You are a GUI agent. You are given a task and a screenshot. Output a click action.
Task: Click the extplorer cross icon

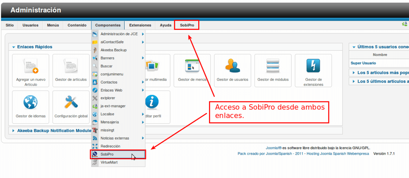(x=95, y=98)
